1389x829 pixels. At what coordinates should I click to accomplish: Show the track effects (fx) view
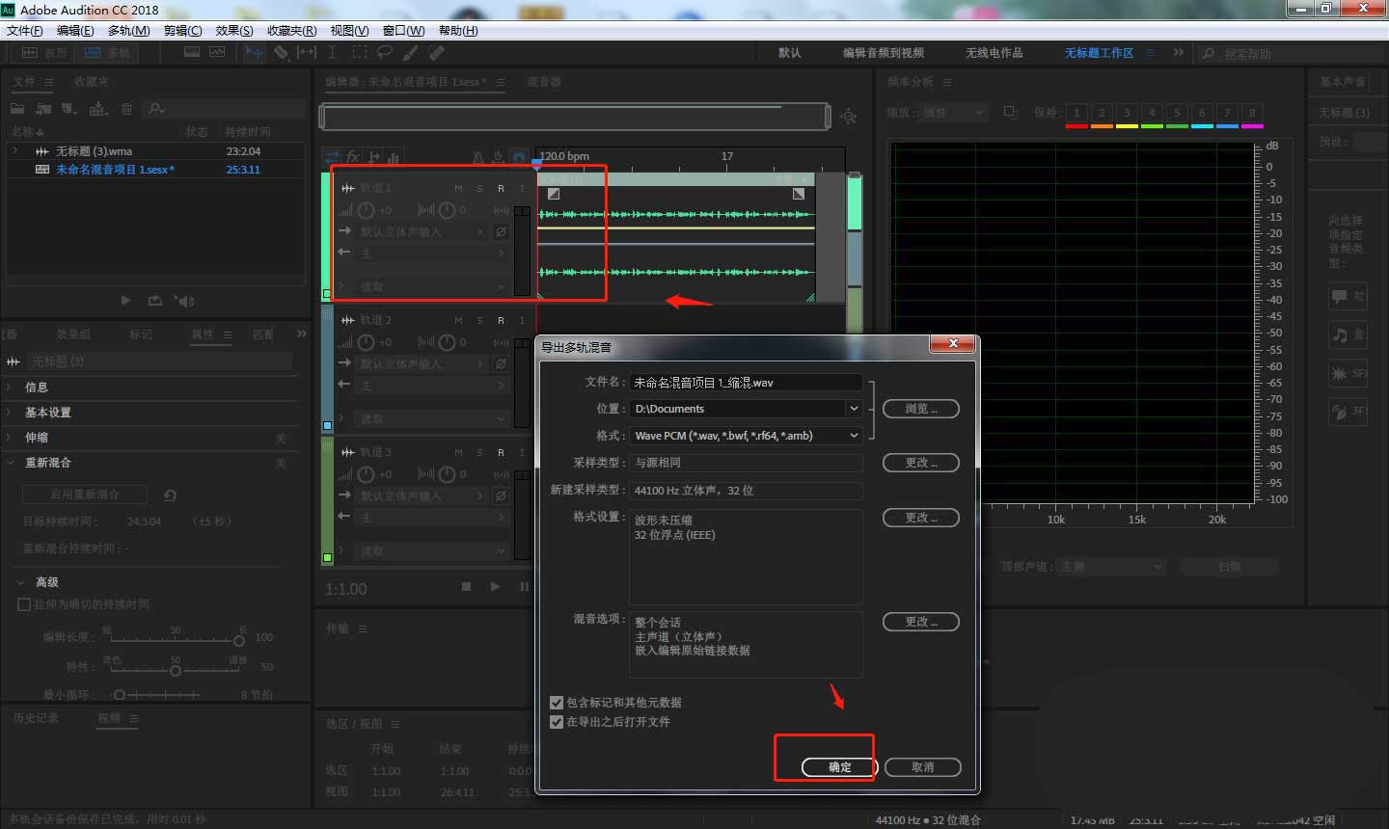pyautogui.click(x=353, y=156)
